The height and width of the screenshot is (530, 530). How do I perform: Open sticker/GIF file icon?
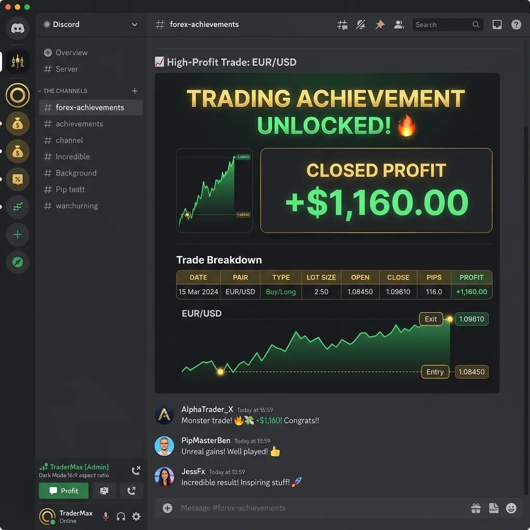[493, 508]
